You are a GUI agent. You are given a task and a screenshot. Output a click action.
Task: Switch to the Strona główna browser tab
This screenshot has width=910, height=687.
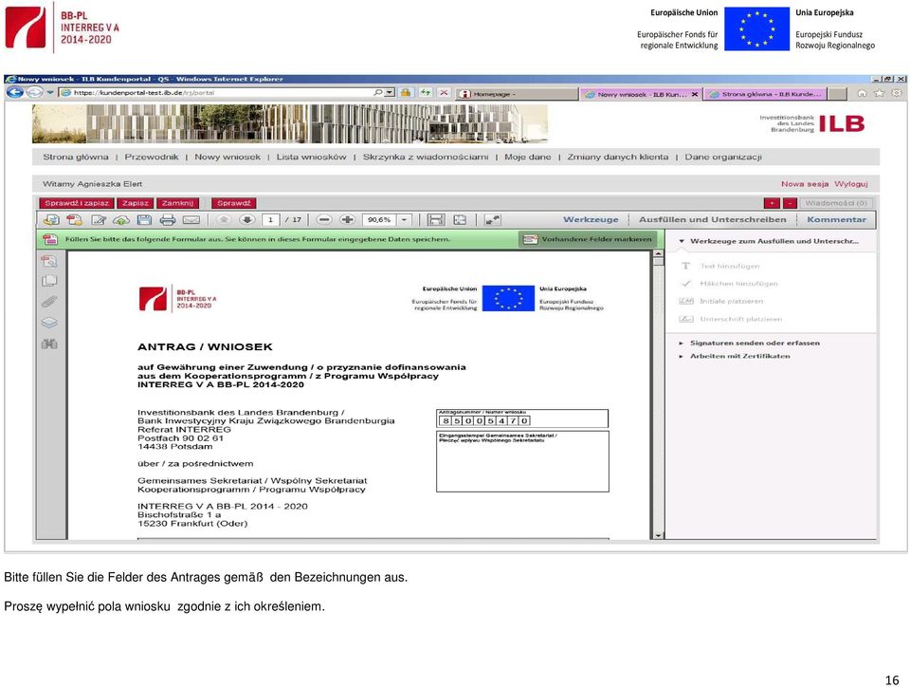(766, 94)
